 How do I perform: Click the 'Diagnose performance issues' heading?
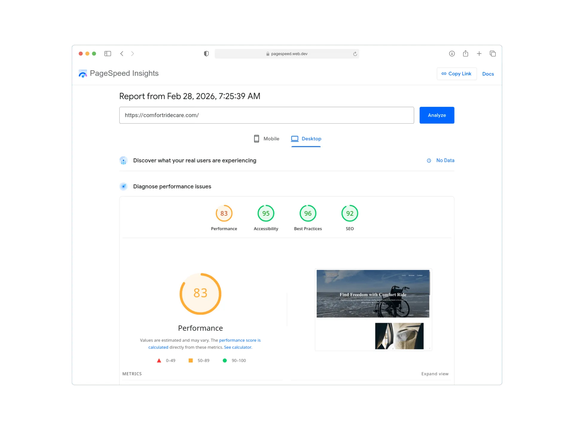[172, 187]
